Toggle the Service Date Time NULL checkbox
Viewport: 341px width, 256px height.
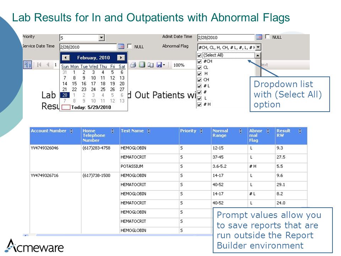130,46
